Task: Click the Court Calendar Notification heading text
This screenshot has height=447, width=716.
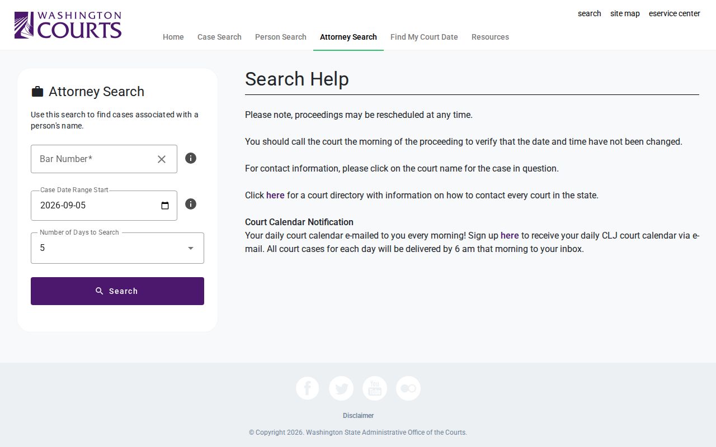Action: (299, 222)
